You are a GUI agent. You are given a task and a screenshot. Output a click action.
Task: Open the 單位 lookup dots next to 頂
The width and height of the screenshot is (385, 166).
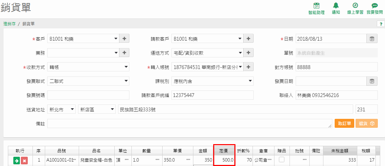click(127, 160)
